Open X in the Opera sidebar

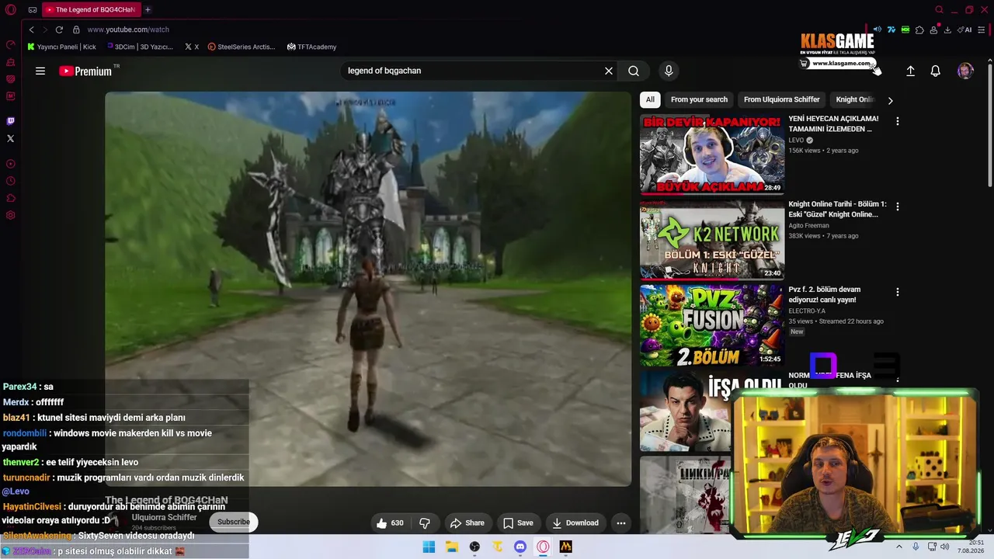pos(10,138)
